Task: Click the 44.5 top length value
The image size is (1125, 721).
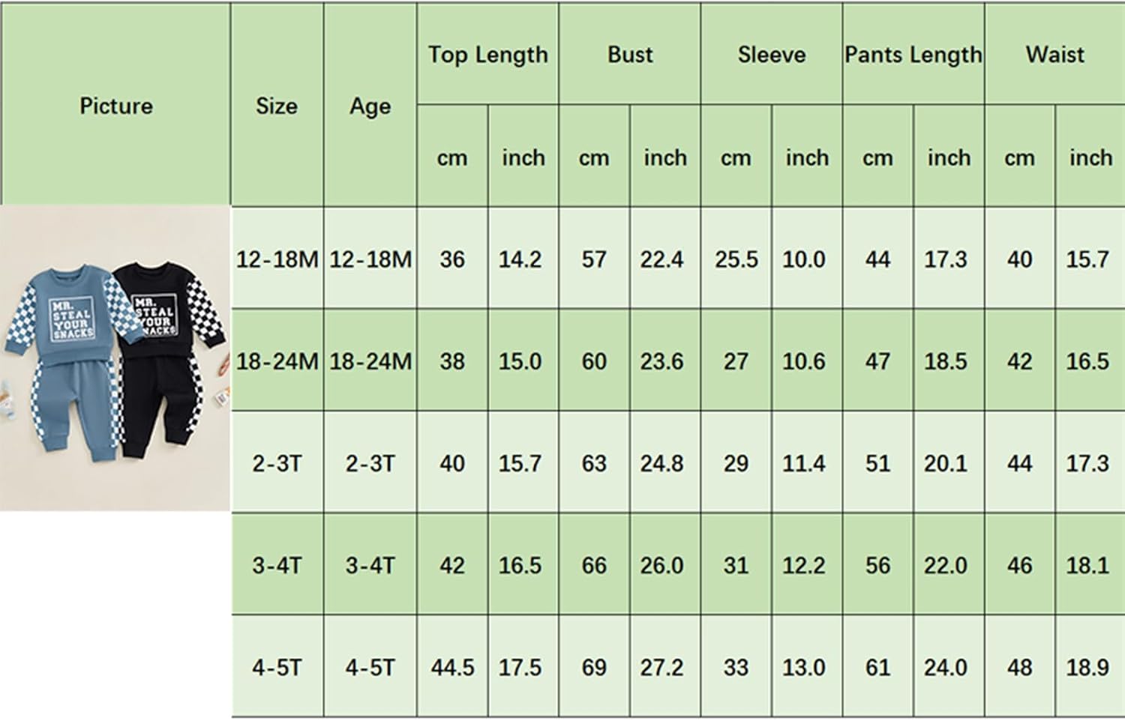Action: tap(452, 667)
